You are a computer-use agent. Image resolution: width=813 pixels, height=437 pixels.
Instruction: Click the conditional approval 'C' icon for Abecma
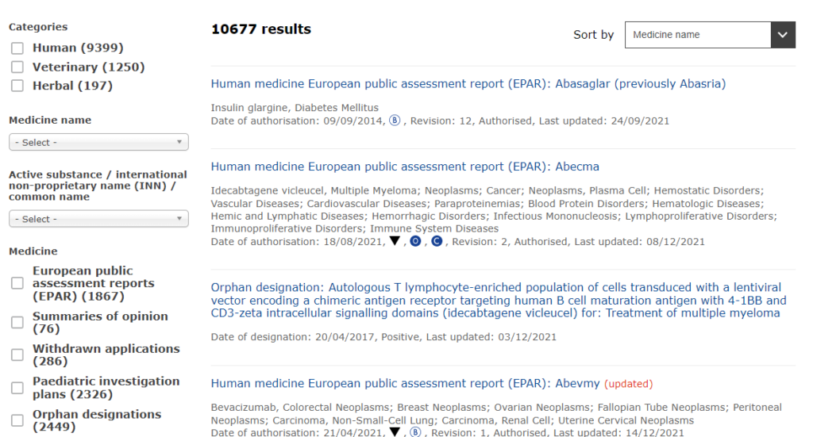436,241
